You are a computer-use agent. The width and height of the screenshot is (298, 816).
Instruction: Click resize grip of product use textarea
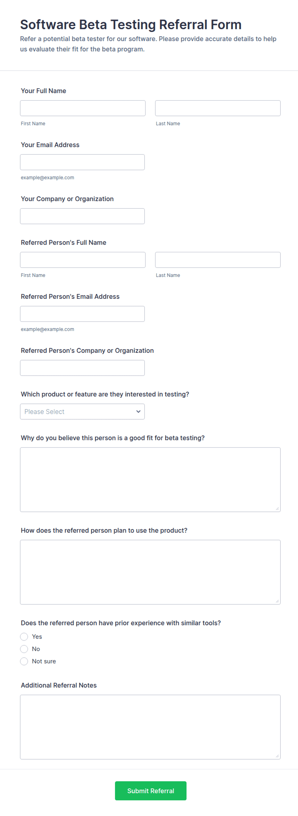277,601
